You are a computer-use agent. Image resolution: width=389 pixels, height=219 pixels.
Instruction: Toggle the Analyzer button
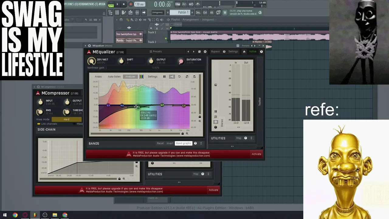130,77
